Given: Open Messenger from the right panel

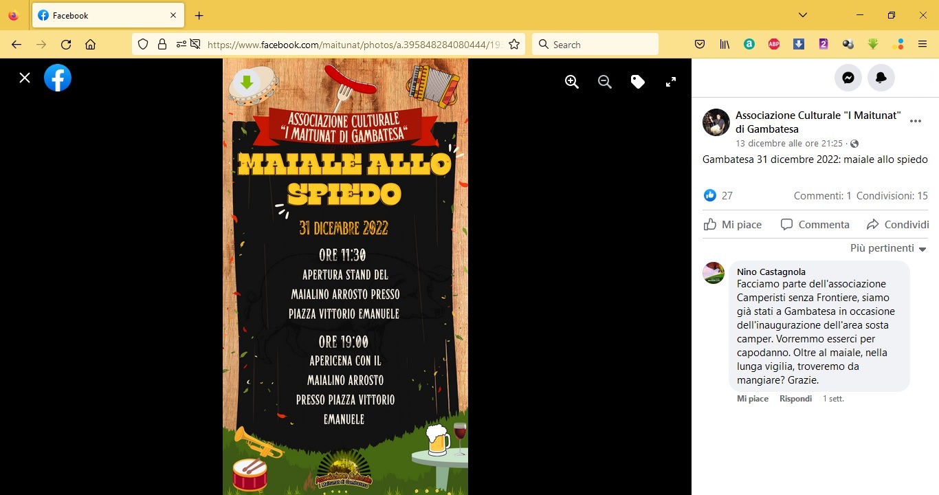Looking at the screenshot, I should pyautogui.click(x=848, y=78).
